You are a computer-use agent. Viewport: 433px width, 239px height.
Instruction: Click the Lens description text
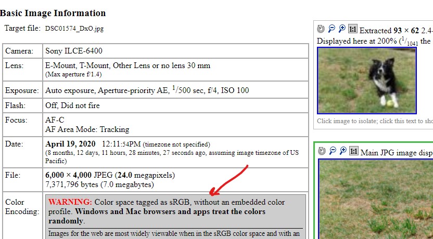128,65
